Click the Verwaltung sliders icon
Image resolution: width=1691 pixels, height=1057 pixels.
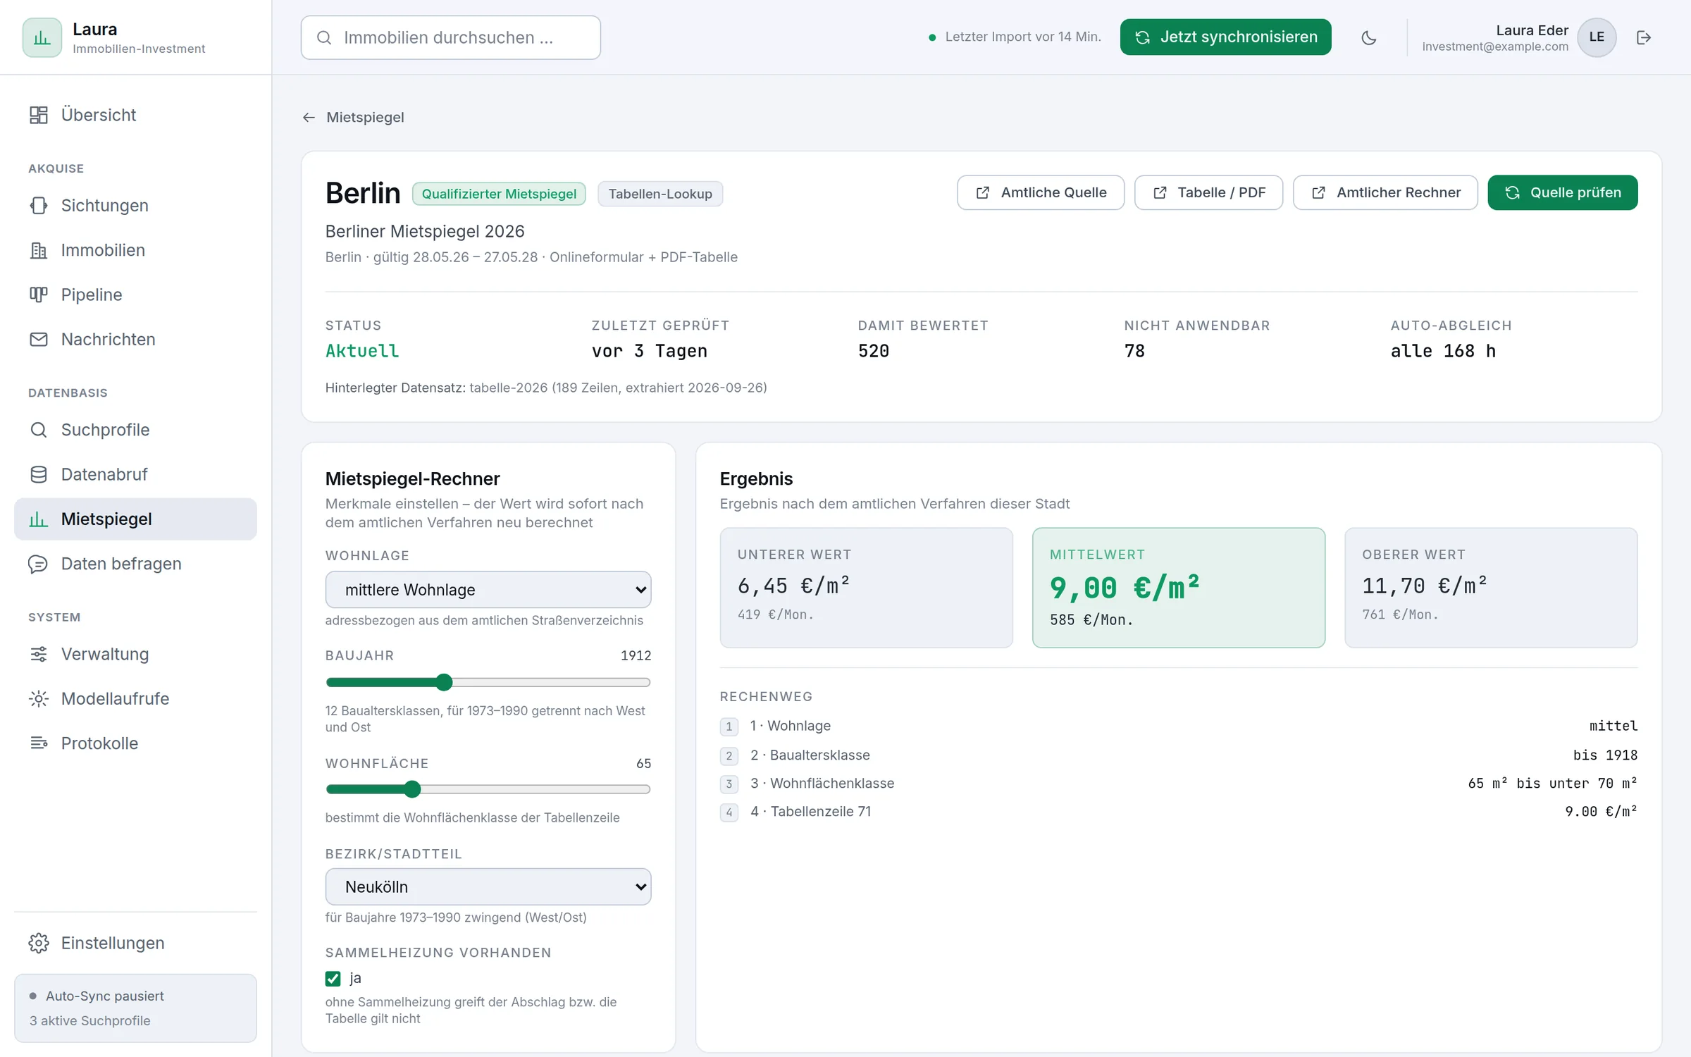(x=39, y=654)
